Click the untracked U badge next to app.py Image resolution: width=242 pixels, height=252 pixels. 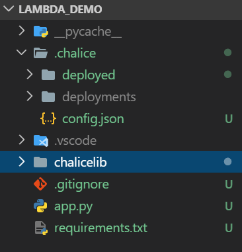tap(229, 206)
